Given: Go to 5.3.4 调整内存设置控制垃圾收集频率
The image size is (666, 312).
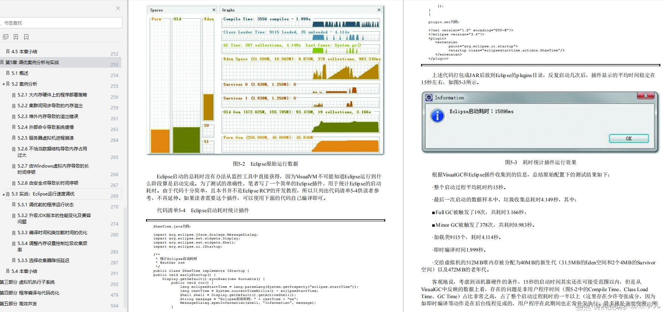Looking at the screenshot, I should tap(52, 246).
